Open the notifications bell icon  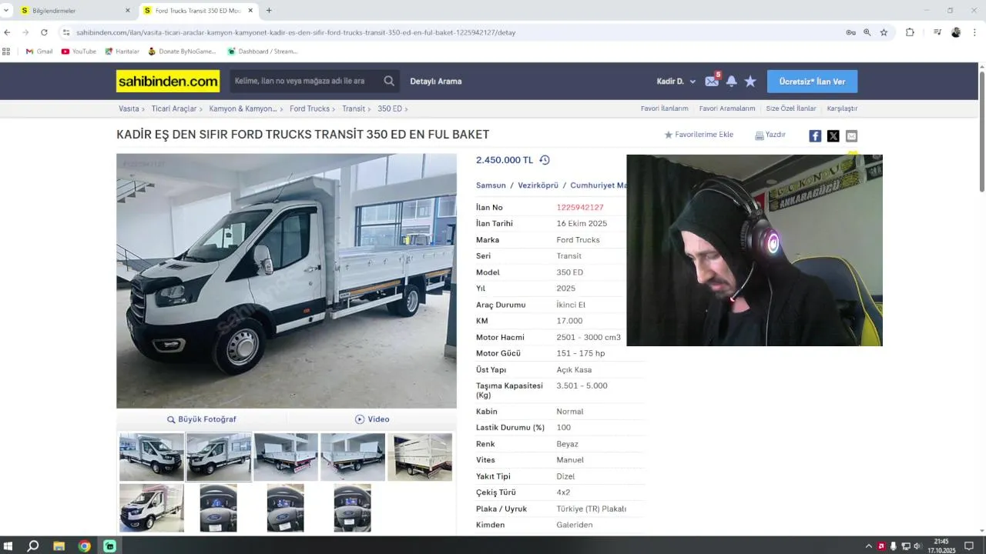[731, 82]
